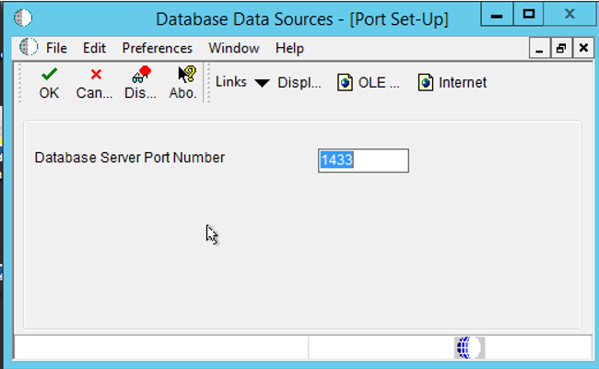Click the Links toolbar label
599x369 pixels.
pos(231,81)
